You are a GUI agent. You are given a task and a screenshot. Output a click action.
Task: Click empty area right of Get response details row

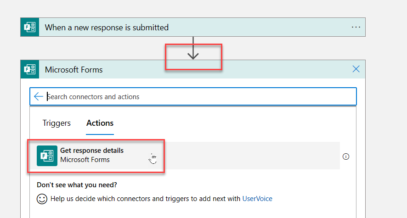click(253, 156)
